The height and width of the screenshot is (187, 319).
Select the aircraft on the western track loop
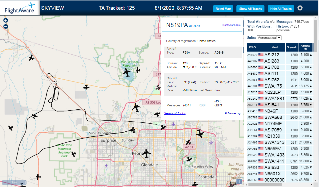35,116
